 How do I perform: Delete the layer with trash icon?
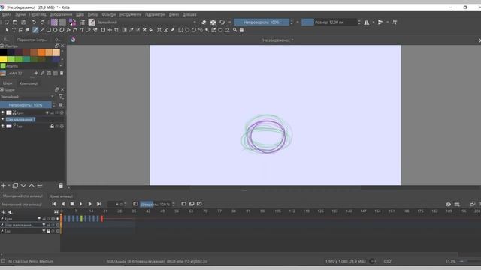click(61, 186)
